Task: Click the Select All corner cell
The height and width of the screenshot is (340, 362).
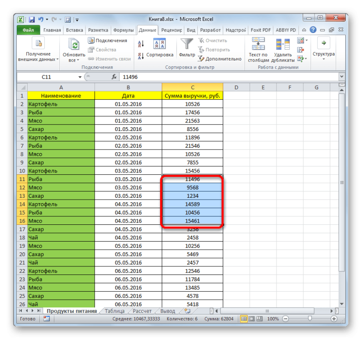Action: coord(22,88)
